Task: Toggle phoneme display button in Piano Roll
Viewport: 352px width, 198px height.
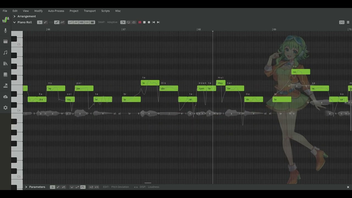Action: (87, 22)
